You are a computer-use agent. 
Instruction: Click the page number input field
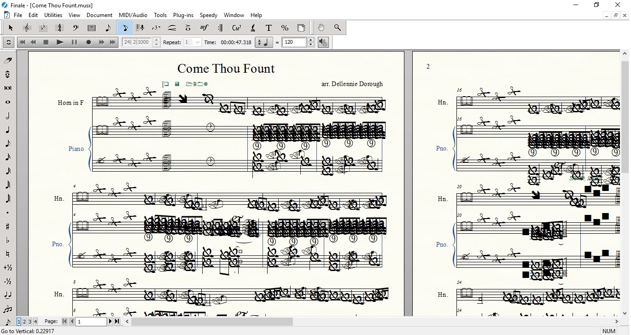91,322
